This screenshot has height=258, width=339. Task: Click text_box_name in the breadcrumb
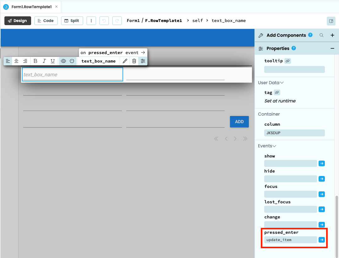[x=228, y=20]
